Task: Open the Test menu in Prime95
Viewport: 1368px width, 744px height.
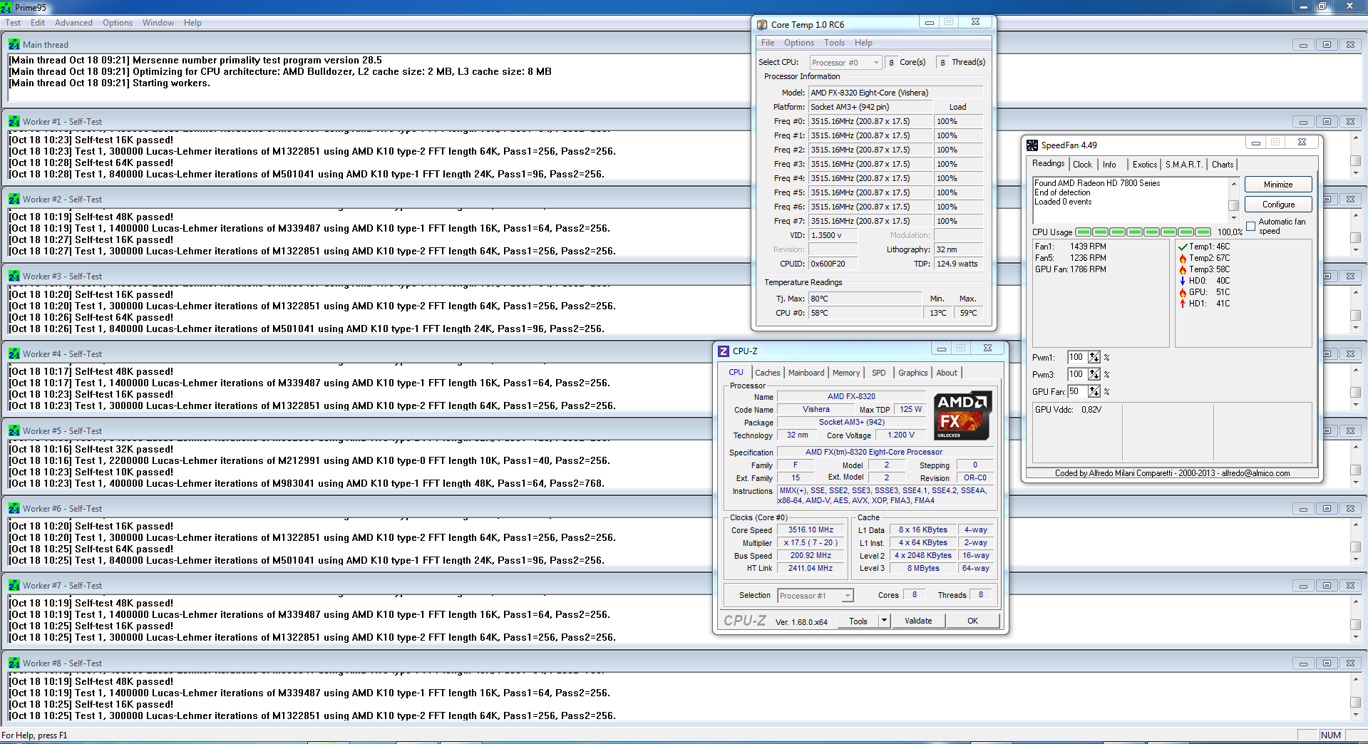Action: (13, 23)
